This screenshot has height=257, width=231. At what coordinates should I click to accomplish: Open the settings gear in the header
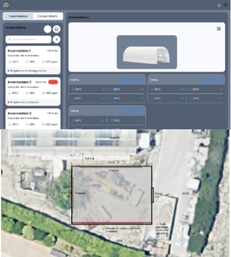[x=226, y=5]
